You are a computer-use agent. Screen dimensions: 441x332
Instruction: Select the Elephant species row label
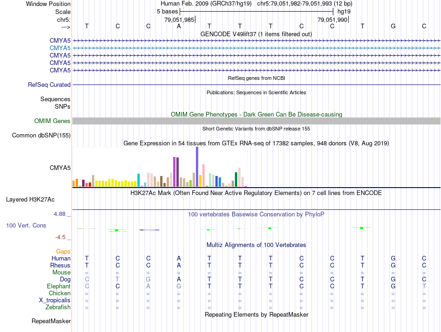[x=58, y=286]
